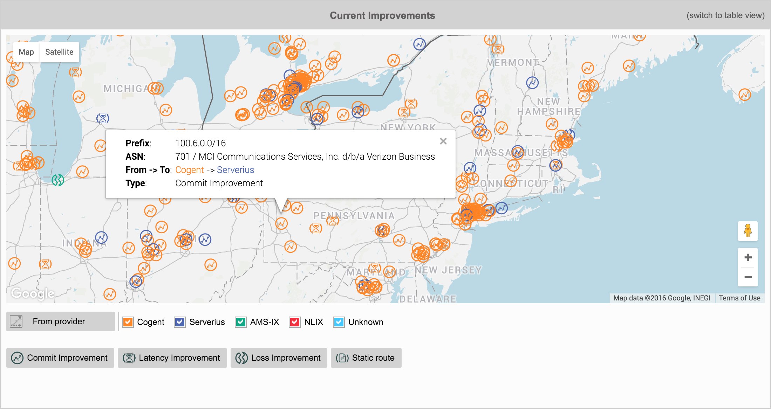Select the Street View pegman icon
This screenshot has width=771, height=409.
point(748,231)
